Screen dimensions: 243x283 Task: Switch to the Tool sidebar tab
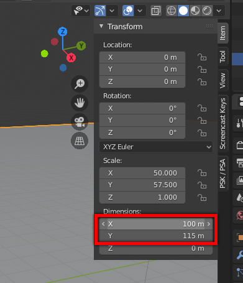click(222, 57)
